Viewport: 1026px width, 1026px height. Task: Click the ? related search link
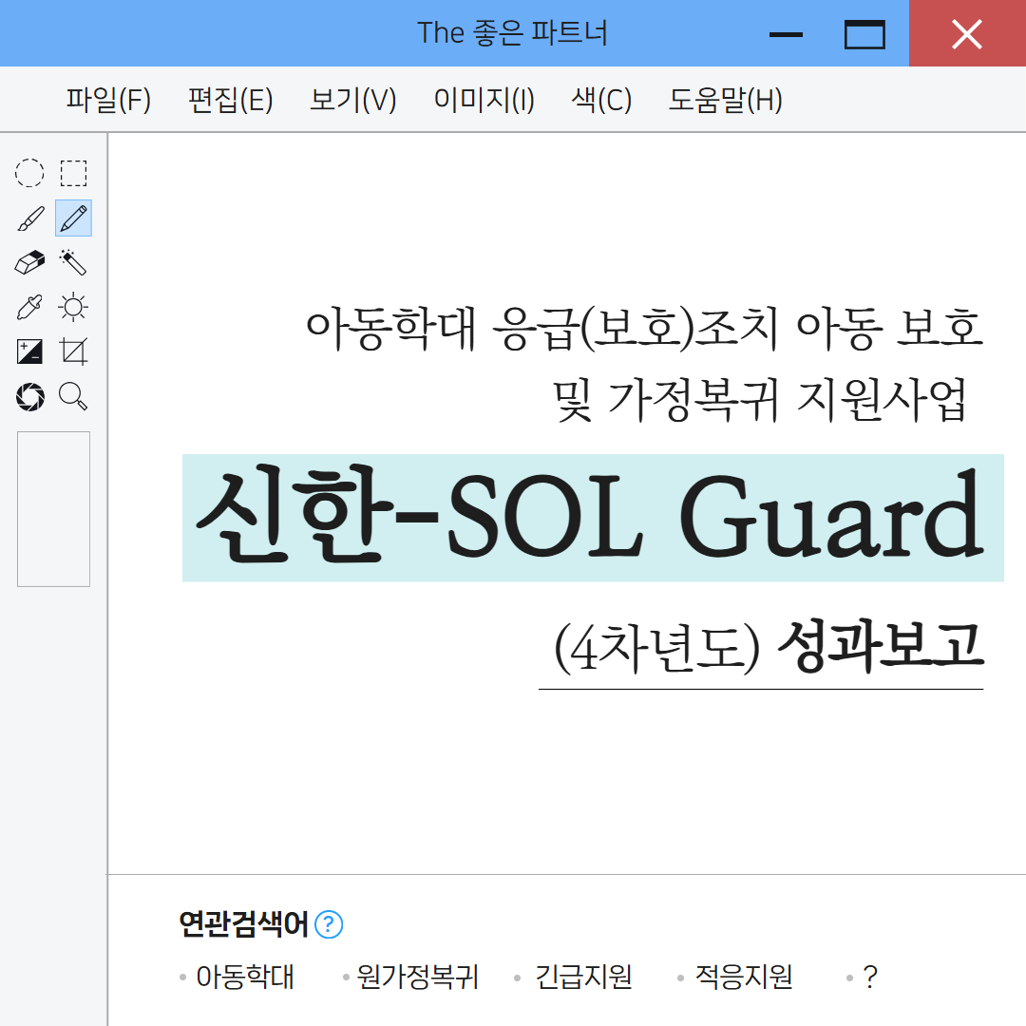coord(869,977)
